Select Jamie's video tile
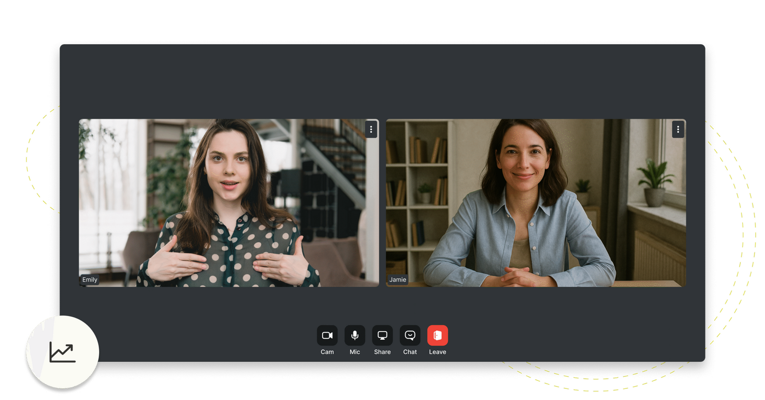The height and width of the screenshot is (400, 765). tap(536, 203)
